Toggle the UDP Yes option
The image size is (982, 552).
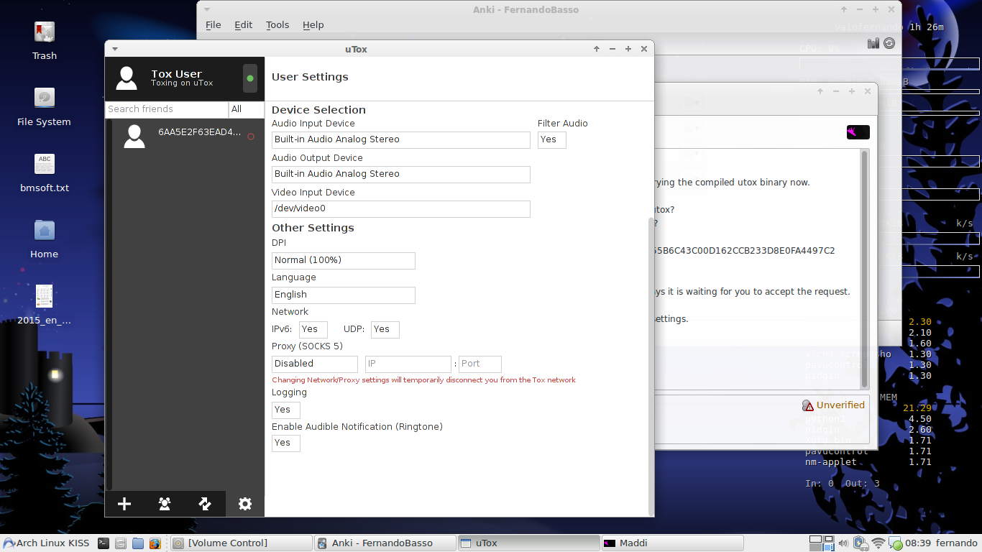tap(385, 329)
